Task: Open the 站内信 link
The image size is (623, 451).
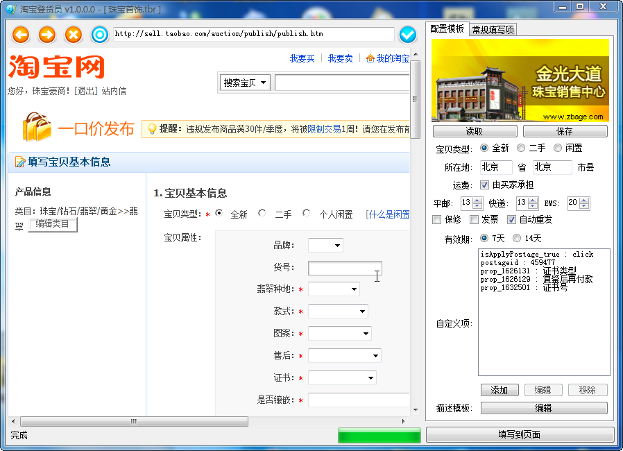Action: (x=114, y=91)
